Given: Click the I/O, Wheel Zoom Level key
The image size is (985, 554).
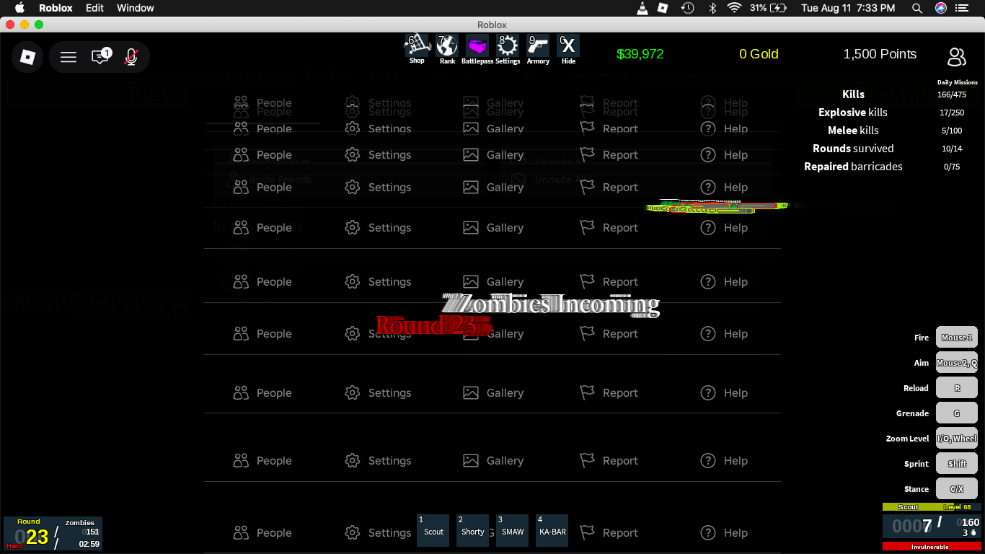Looking at the screenshot, I should (x=957, y=439).
